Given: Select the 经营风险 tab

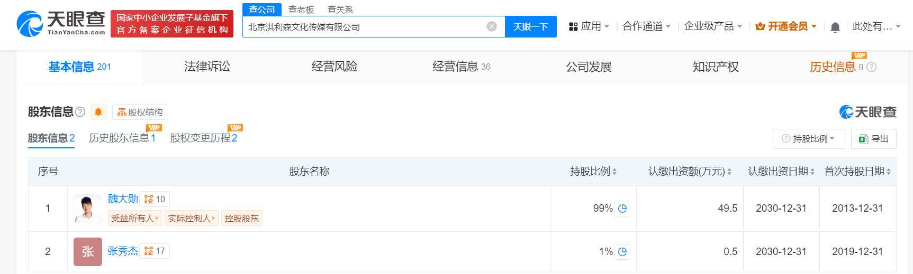Looking at the screenshot, I should tap(335, 67).
